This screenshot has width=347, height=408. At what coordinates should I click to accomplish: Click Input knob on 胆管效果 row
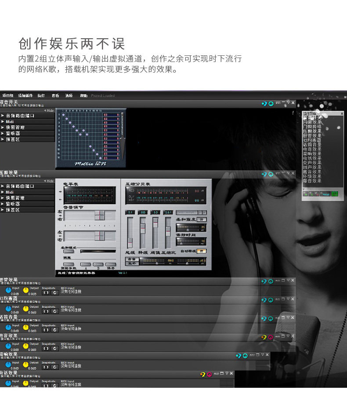point(8,290)
